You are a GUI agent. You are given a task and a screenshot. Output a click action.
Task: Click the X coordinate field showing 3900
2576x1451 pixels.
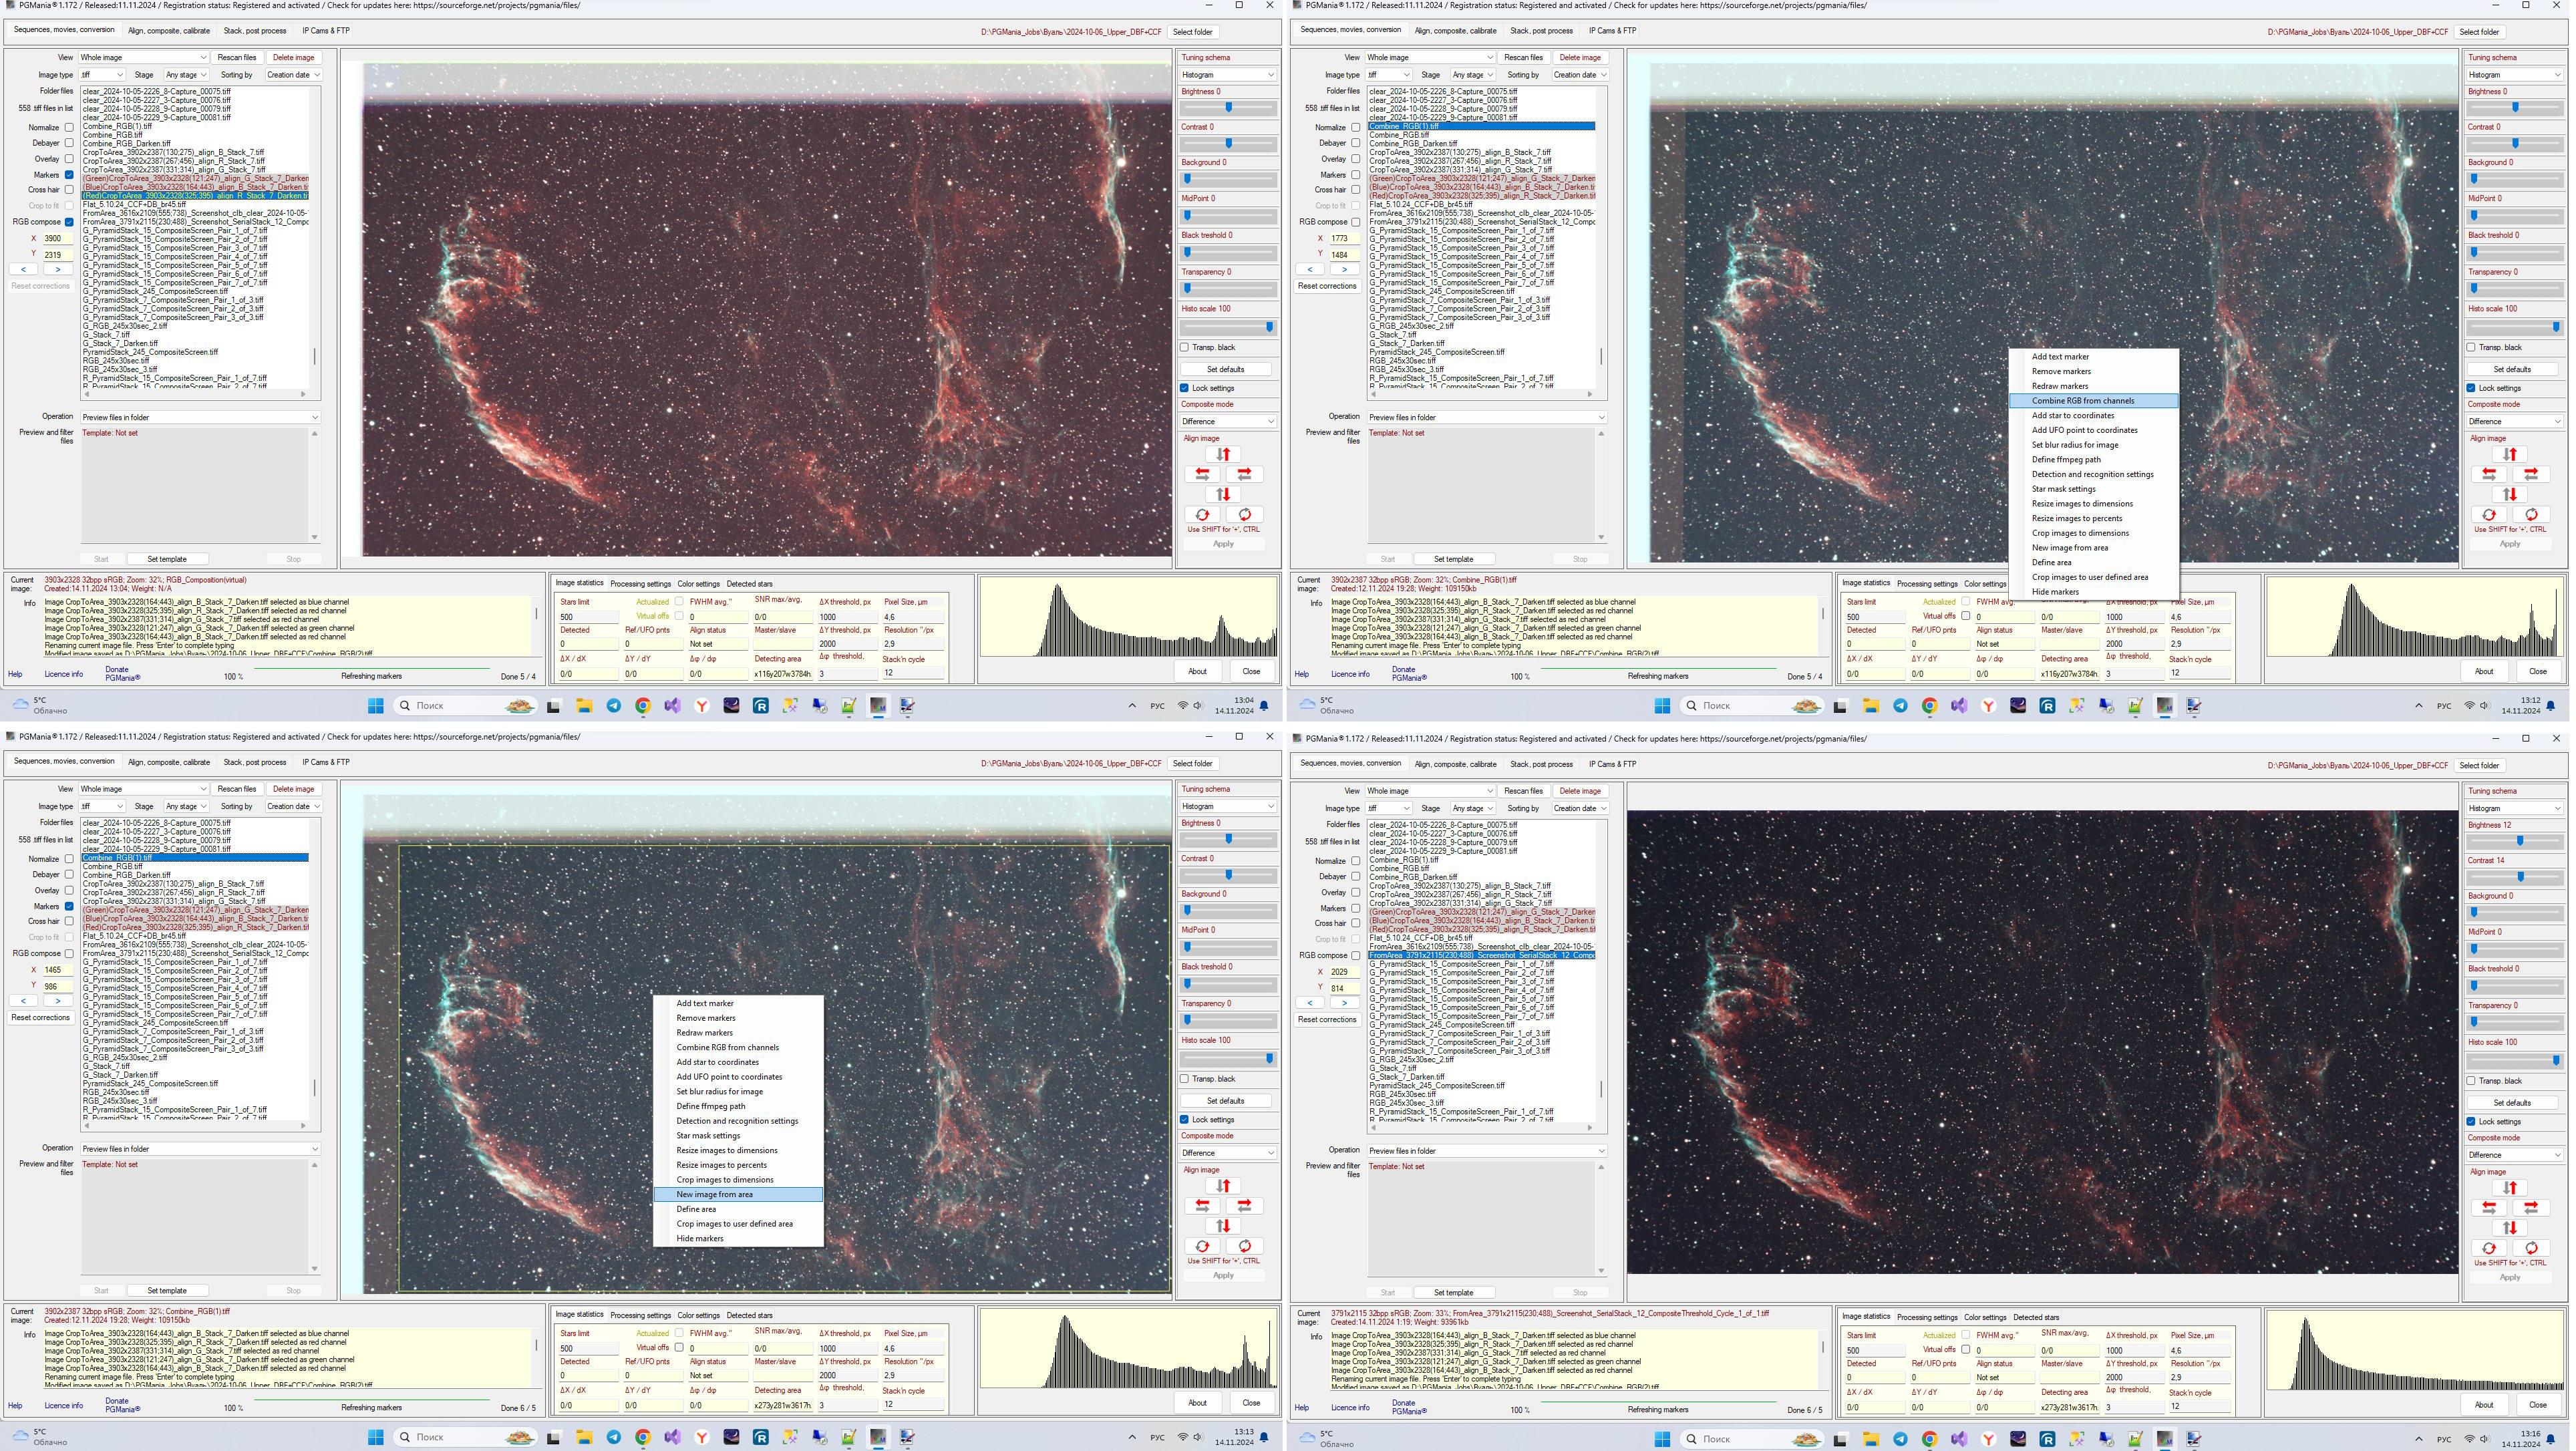point(57,239)
